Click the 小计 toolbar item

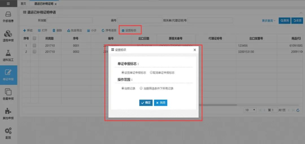click(x=91, y=30)
